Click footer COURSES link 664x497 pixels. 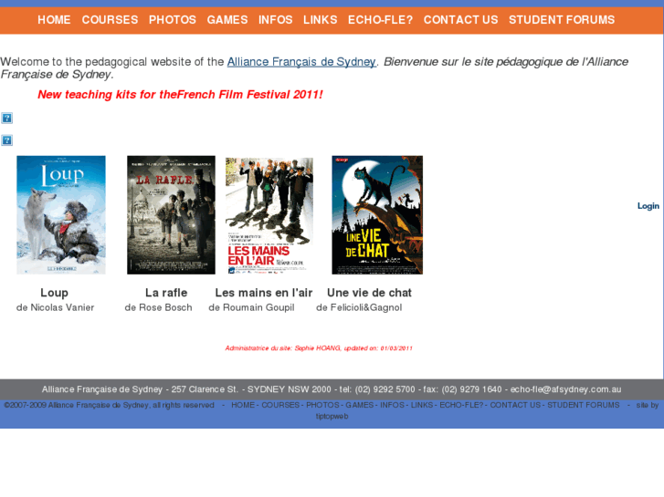click(x=280, y=405)
